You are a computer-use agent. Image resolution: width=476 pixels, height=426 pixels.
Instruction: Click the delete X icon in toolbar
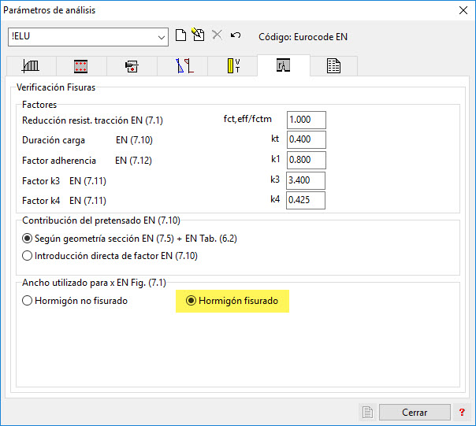tap(217, 36)
